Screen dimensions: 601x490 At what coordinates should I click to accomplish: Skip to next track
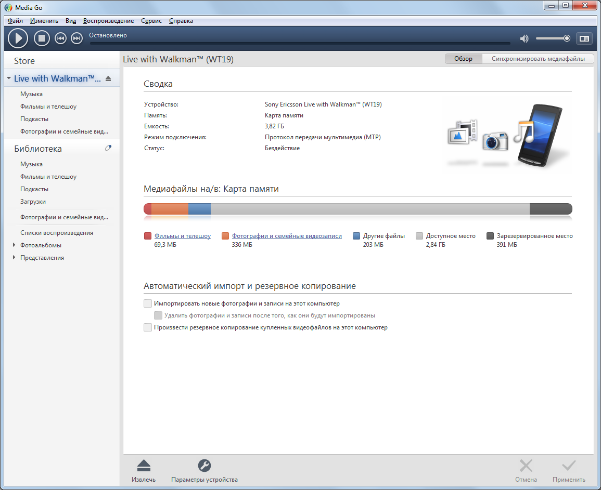click(76, 38)
